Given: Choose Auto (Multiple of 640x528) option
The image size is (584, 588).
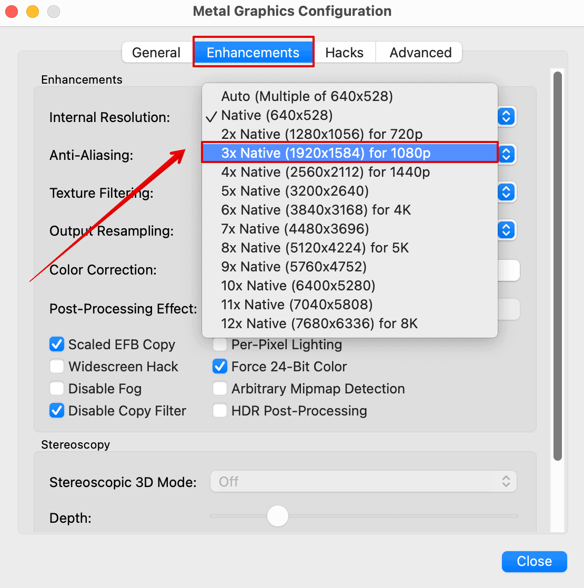Looking at the screenshot, I should click(x=307, y=96).
